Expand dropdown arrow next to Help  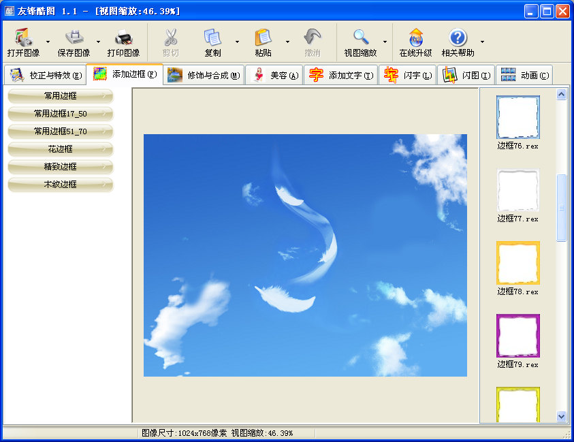(482, 42)
